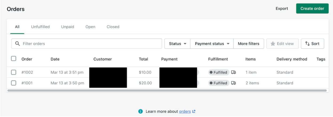Click the delivery truck icon for order #1001
The image size is (333, 117).
233,83
